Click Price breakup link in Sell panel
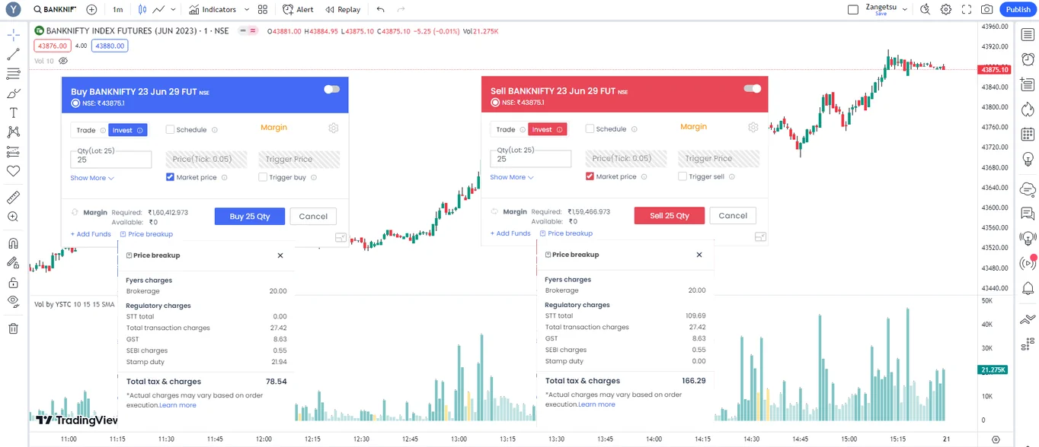The image size is (1039, 447). tap(566, 233)
